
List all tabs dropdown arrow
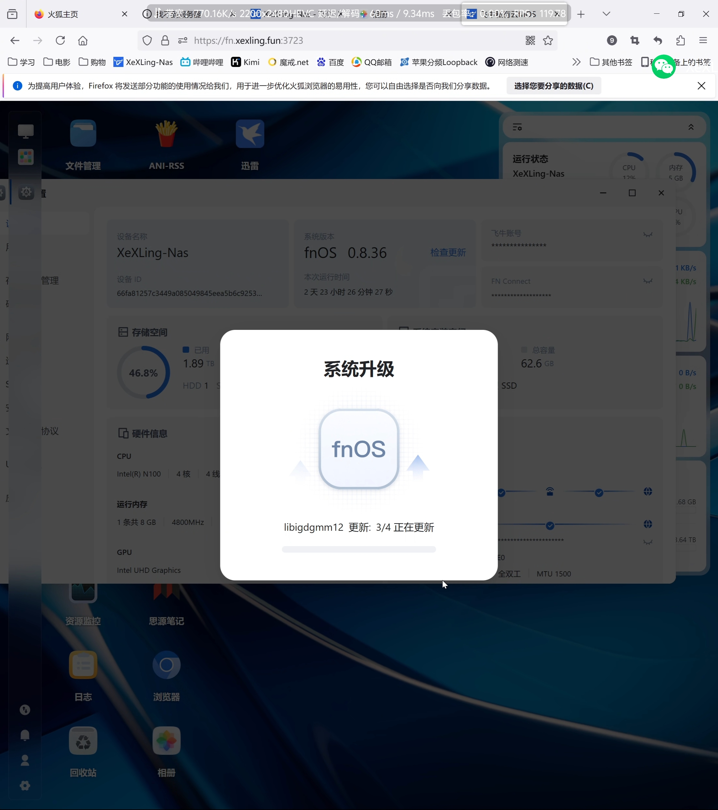pyautogui.click(x=606, y=14)
